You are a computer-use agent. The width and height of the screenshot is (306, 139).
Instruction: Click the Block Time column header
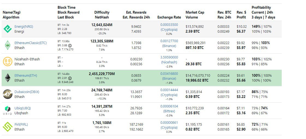coord(67,7)
